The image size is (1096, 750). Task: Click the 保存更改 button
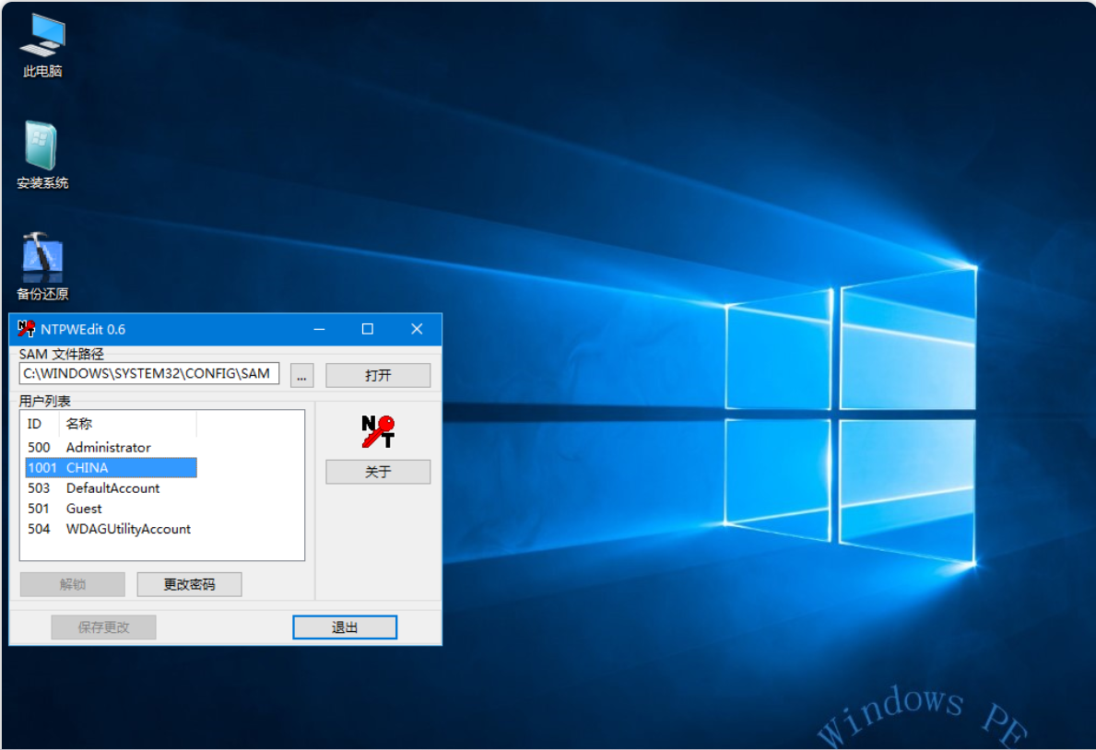pyautogui.click(x=103, y=627)
